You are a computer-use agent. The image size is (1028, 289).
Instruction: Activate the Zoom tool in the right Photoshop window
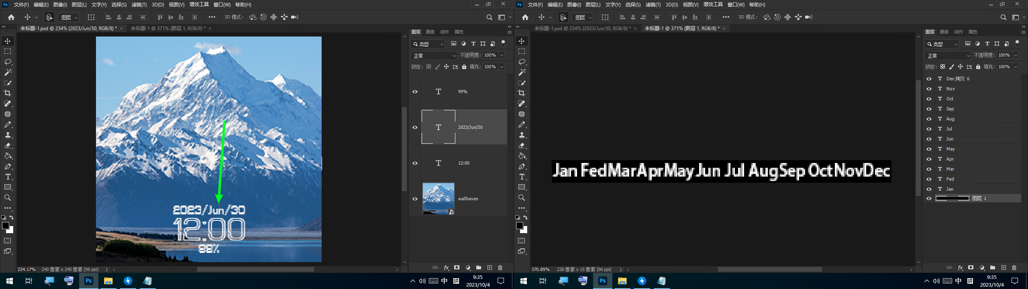click(x=522, y=198)
